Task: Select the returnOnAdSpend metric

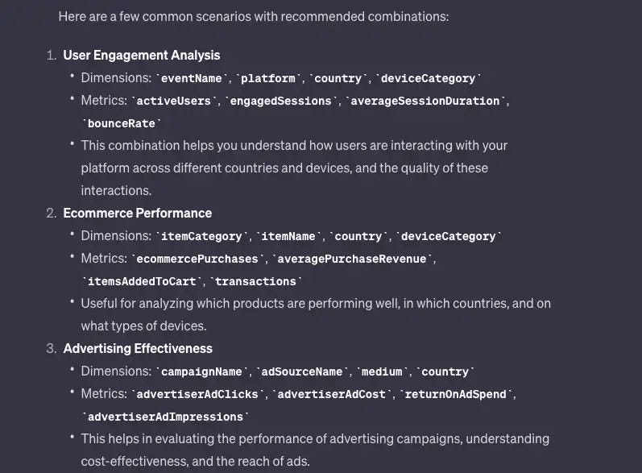Action: click(455, 394)
